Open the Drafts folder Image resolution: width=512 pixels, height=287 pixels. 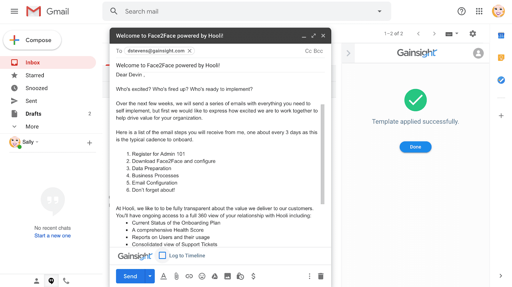(33, 114)
